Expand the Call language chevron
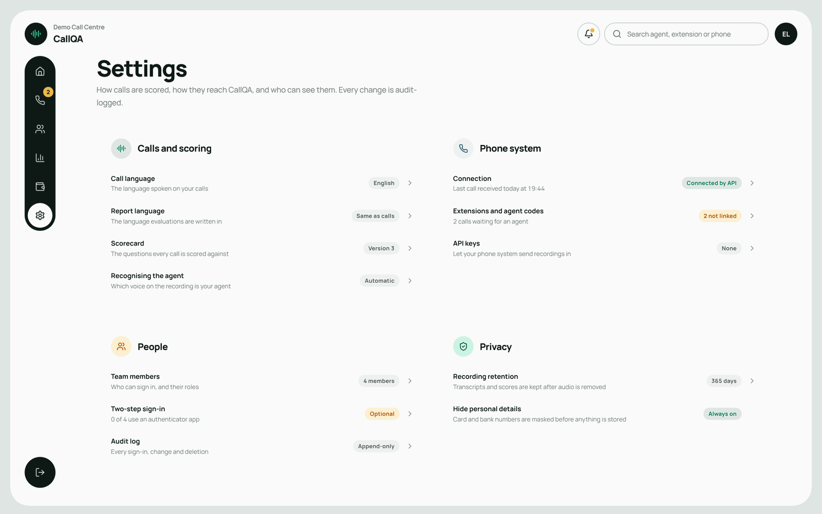 (x=410, y=183)
